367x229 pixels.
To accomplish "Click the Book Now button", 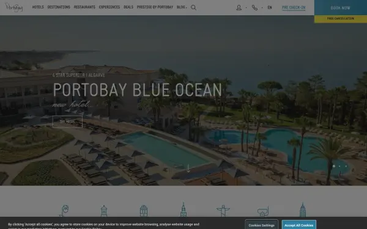I will coord(341,8).
